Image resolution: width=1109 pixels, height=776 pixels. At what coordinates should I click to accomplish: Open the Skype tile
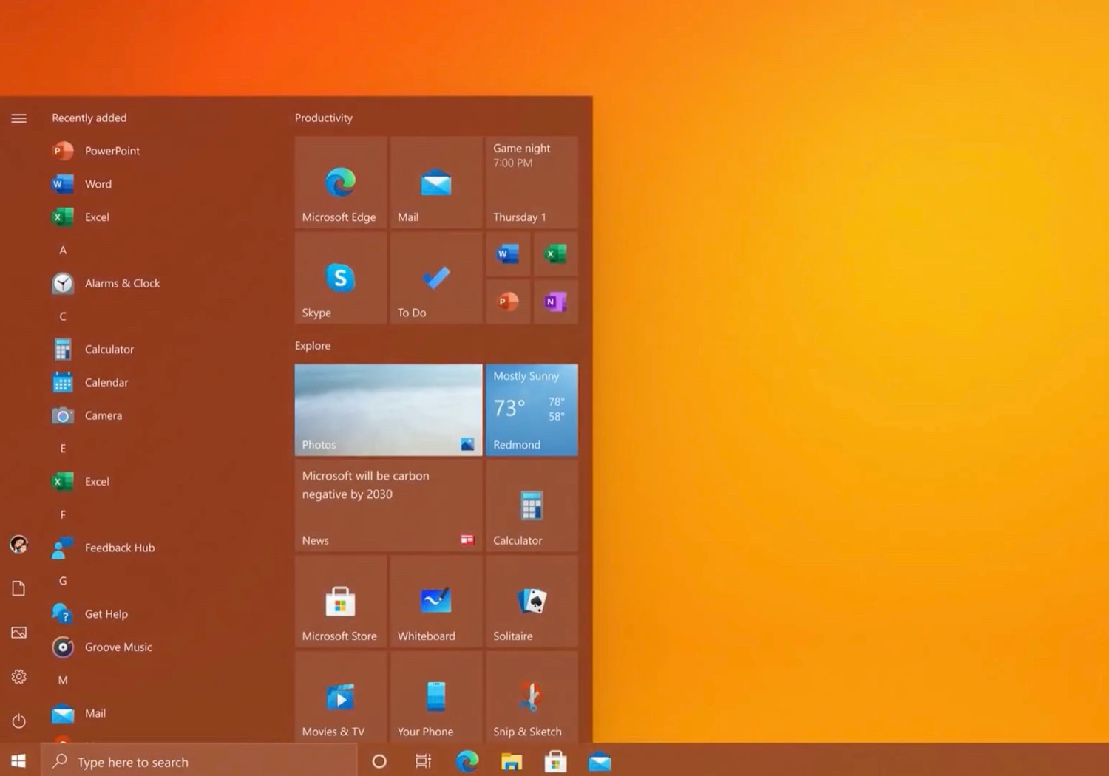coord(339,277)
